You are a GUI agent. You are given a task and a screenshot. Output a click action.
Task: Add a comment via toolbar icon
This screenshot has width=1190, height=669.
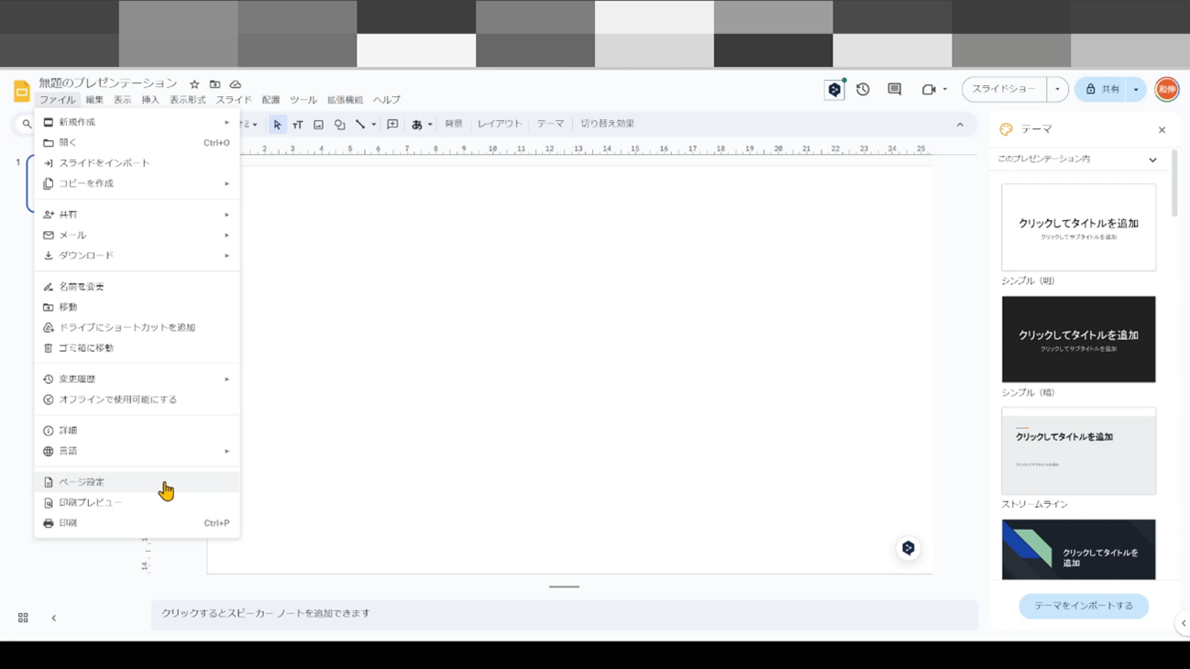[392, 124]
